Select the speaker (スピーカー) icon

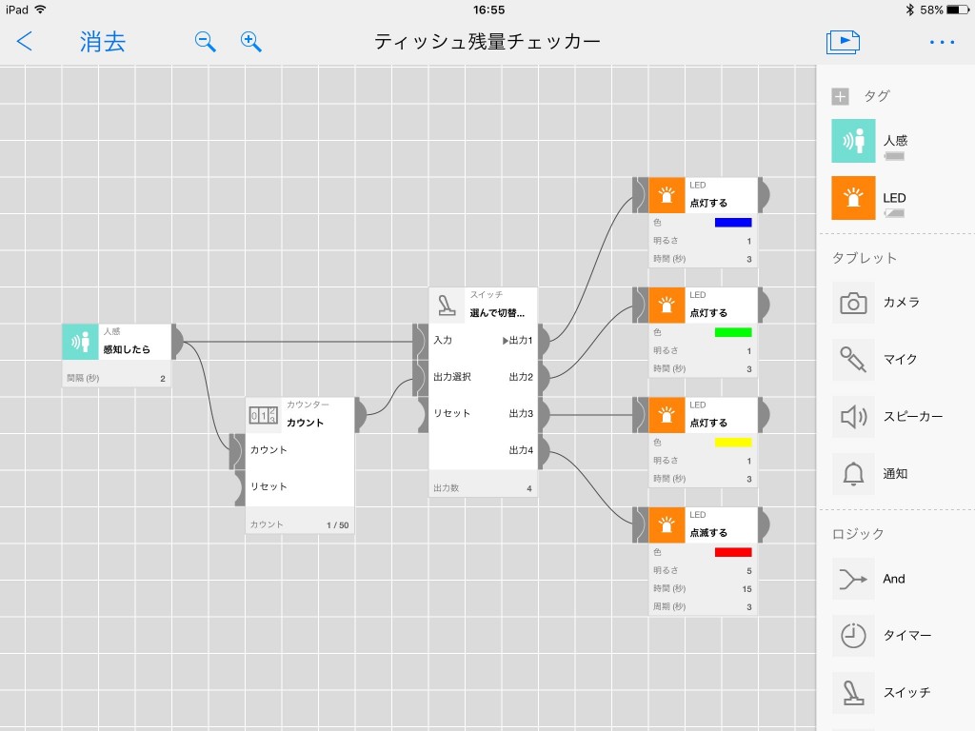pyautogui.click(x=853, y=417)
